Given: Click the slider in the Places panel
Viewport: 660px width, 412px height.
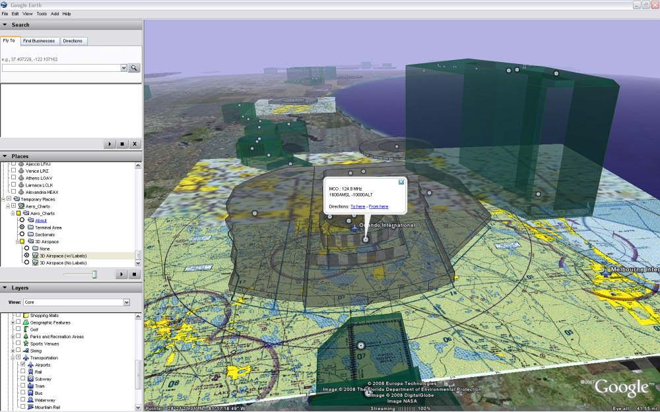Looking at the screenshot, I should tap(94, 274).
